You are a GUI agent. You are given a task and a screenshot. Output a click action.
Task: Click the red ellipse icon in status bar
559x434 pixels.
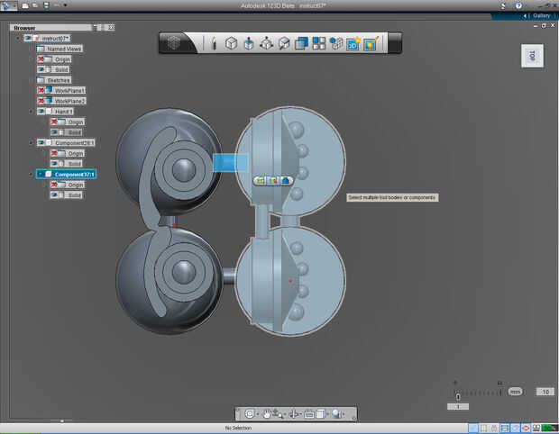526,428
